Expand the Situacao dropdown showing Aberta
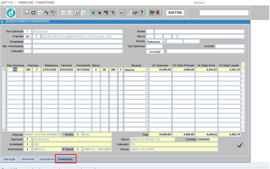Viewport: 270px width, 169px height. [146, 70]
